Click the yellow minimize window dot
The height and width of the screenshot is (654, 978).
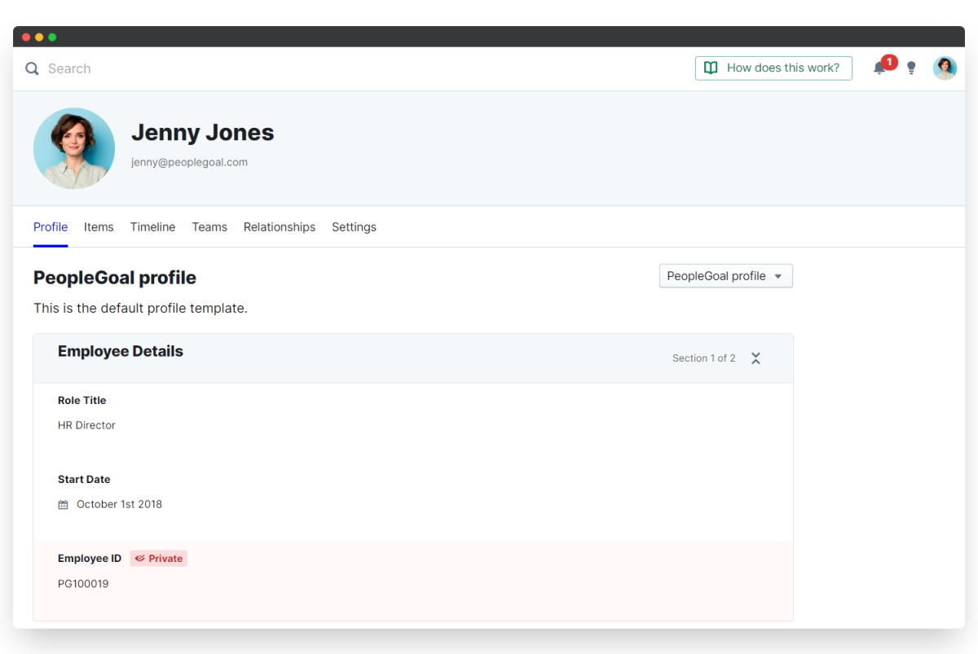click(39, 37)
